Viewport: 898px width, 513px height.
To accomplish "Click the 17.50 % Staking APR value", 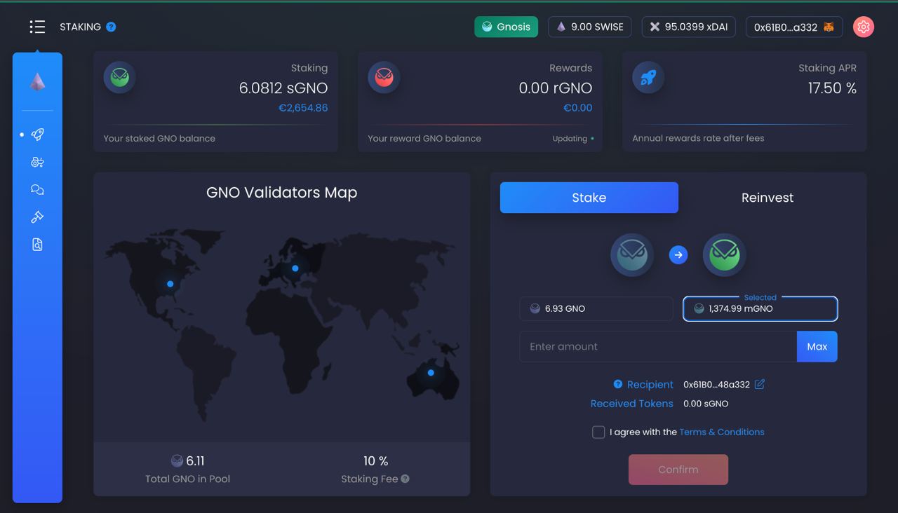I will (832, 88).
